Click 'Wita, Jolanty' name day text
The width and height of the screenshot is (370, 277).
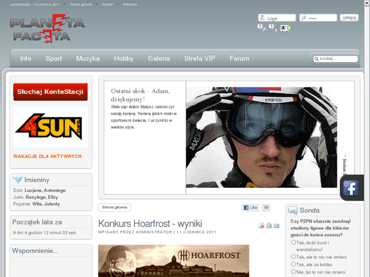point(46,204)
